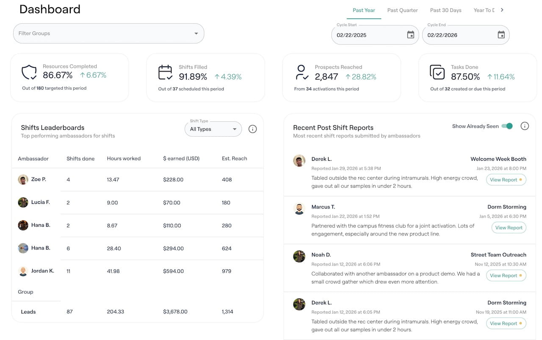Viewport: 542px width, 340px height.
Task: Open the Shift Type All Types dropdown
Action: pyautogui.click(x=213, y=129)
